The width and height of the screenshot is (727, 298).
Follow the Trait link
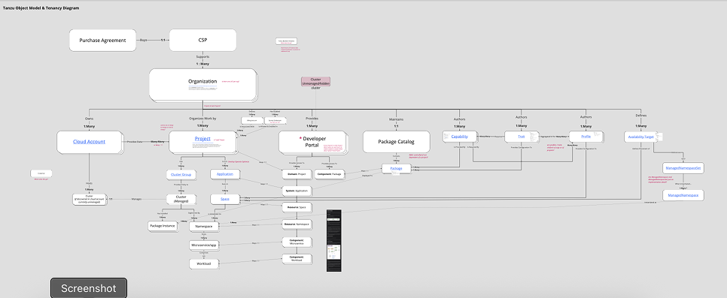click(x=521, y=137)
